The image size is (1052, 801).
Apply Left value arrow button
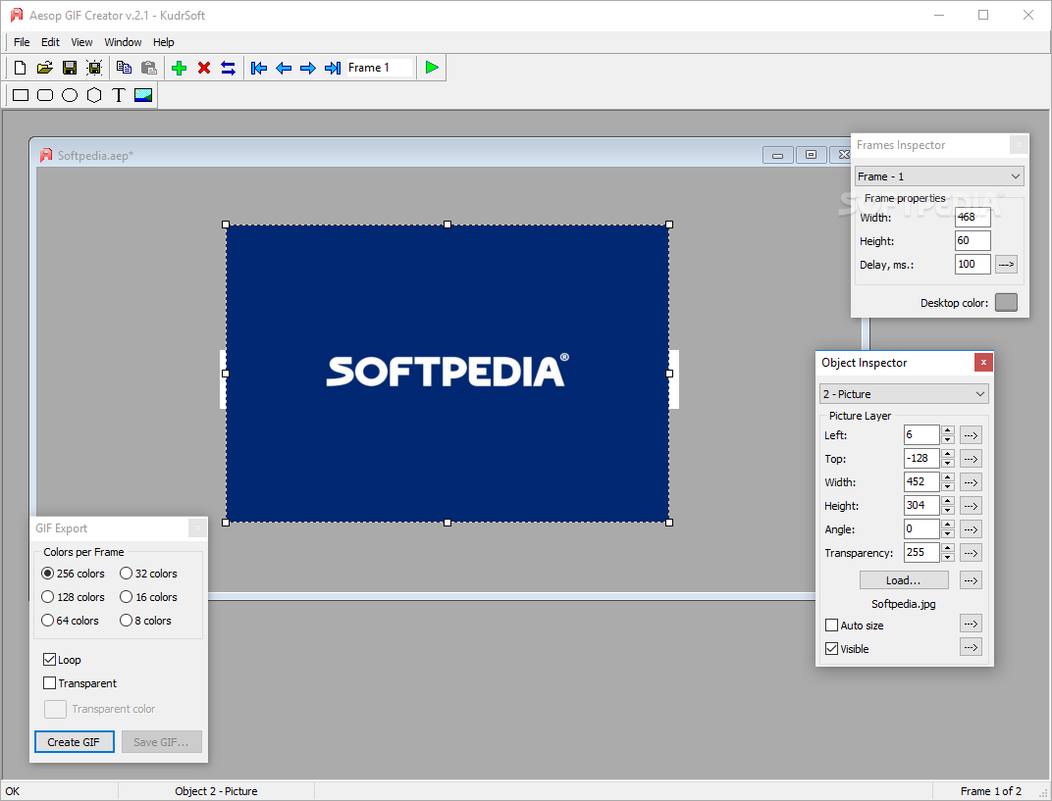point(971,435)
